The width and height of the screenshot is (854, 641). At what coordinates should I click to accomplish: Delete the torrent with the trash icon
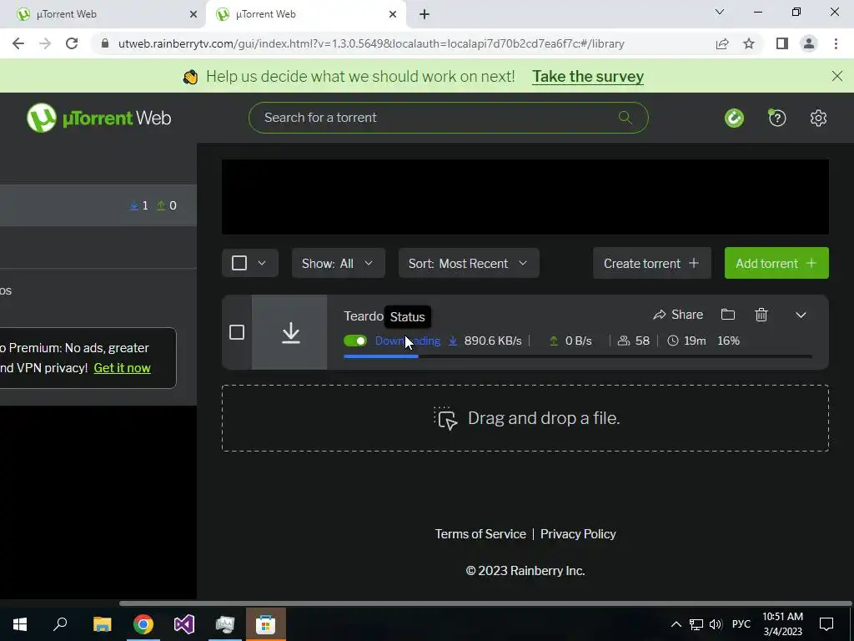pos(761,315)
